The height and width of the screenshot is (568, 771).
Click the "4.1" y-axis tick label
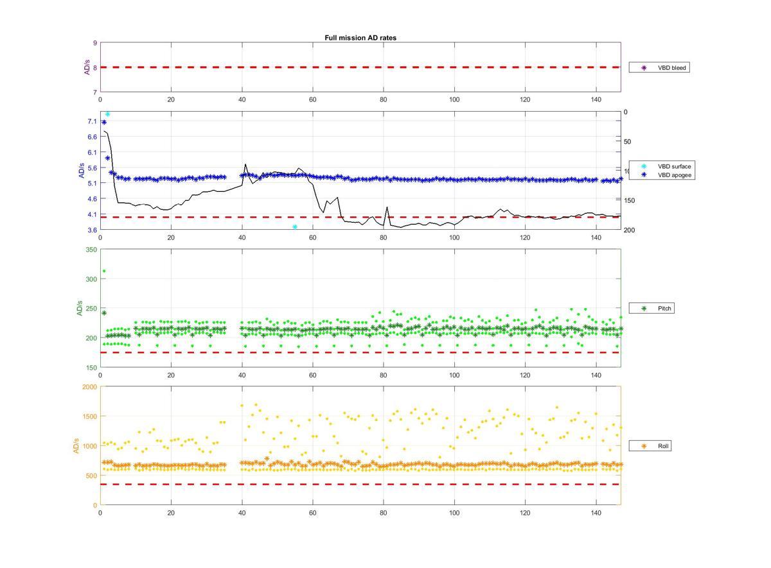(x=93, y=214)
